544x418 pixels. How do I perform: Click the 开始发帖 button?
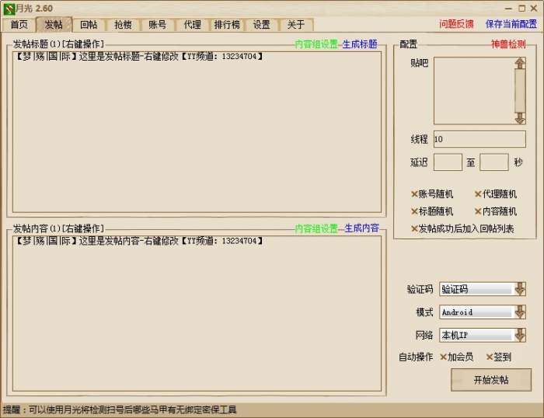[x=491, y=380]
